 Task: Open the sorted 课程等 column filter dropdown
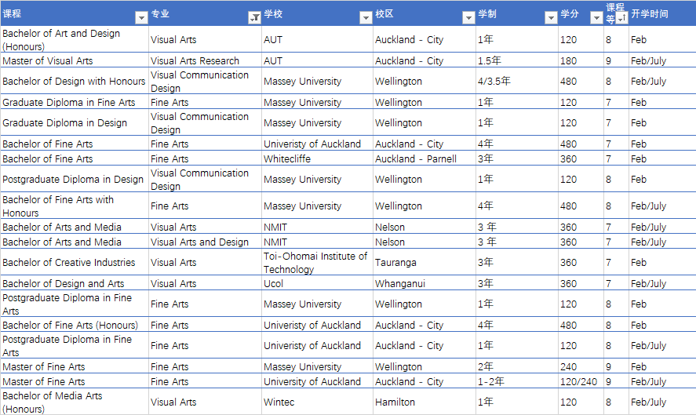click(622, 18)
